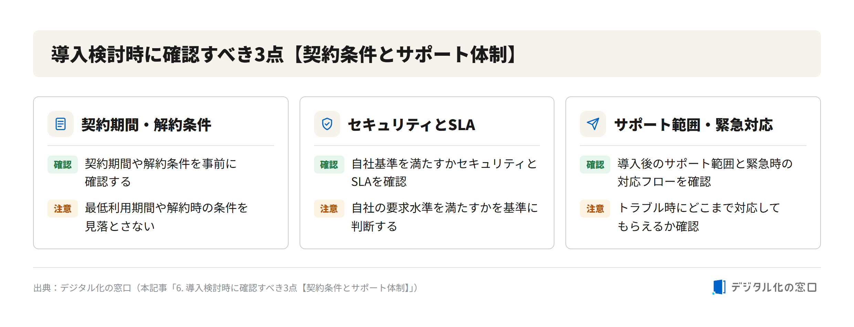Click the main title 導入検討時に確認すべき3点
Image resolution: width=854 pixels, height=327 pixels.
[168, 54]
